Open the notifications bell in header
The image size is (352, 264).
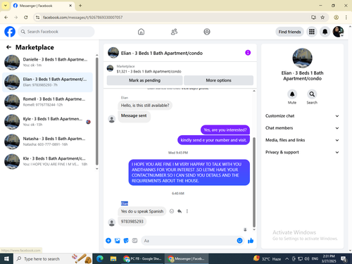click(325, 32)
